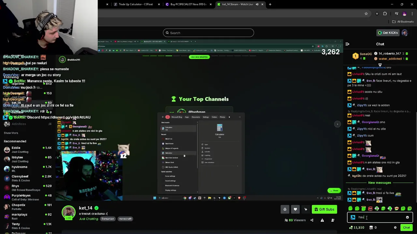Open emoji picker in chat input
Image resolution: width=417 pixels, height=234 pixels.
click(x=407, y=217)
